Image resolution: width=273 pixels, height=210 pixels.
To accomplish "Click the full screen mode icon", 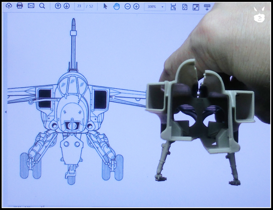I will (x=196, y=7).
